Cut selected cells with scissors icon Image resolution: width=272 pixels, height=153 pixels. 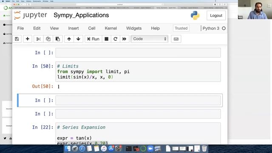(x=38, y=39)
